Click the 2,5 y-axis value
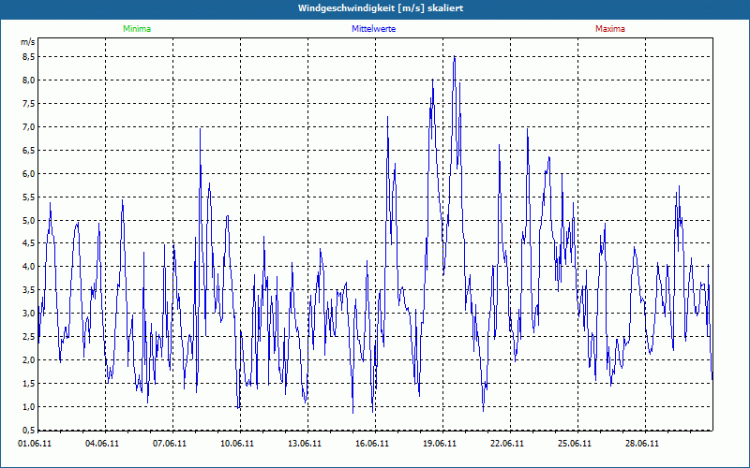 (x=29, y=337)
